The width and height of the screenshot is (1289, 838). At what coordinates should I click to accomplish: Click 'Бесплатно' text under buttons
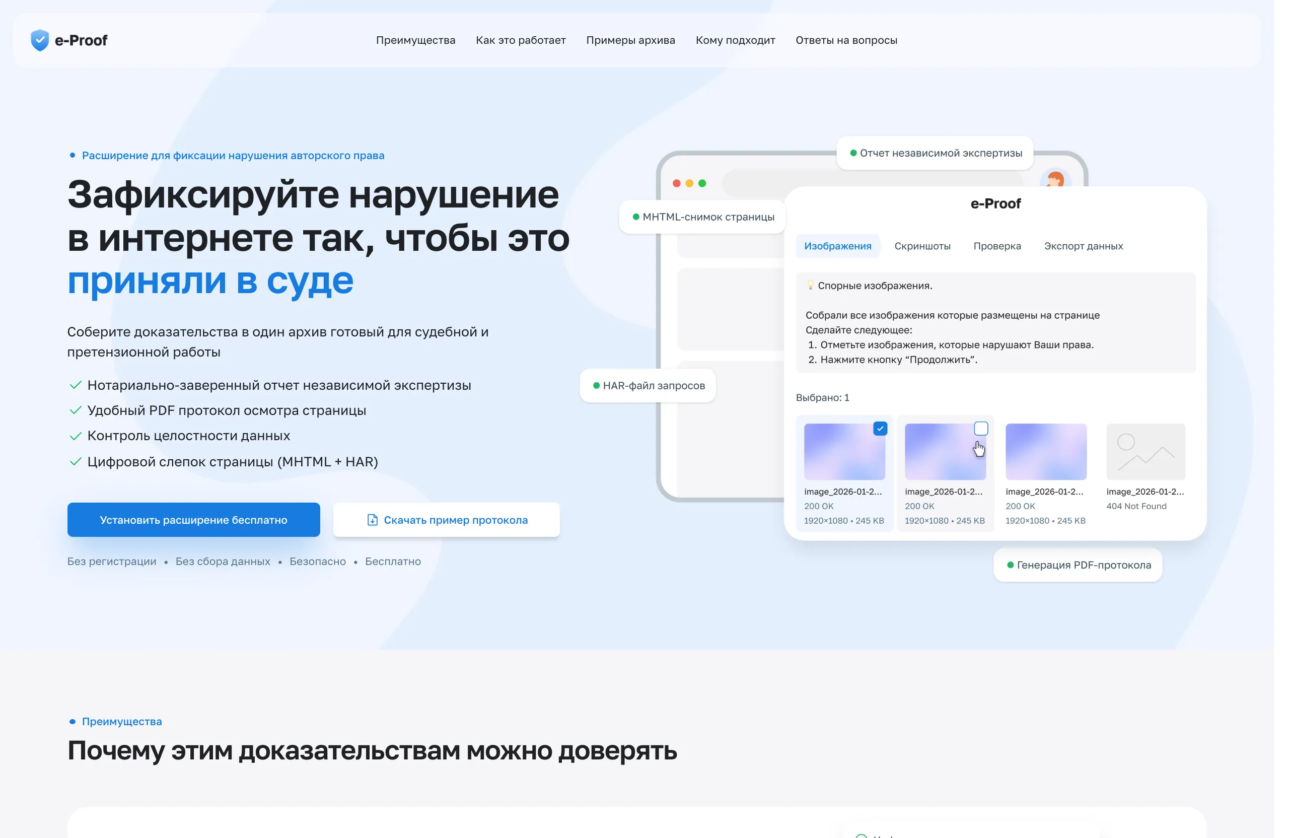click(x=393, y=561)
